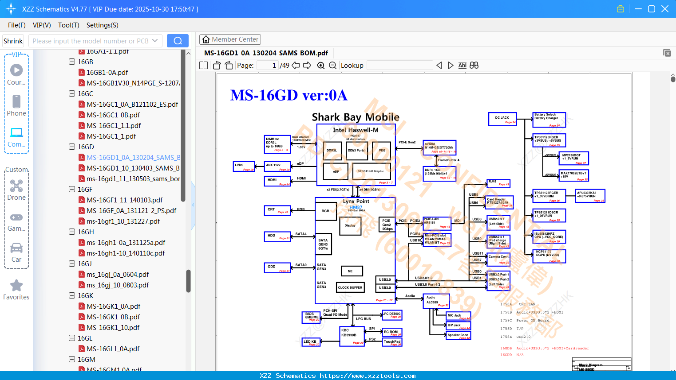This screenshot has height=380, width=676.
Task: Collapse the 16GK tree folder
Action: (x=72, y=296)
